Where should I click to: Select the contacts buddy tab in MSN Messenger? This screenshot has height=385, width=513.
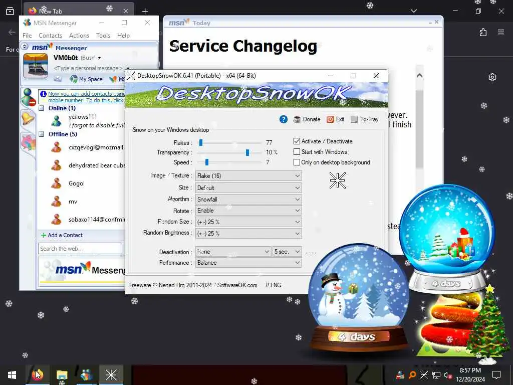pyautogui.click(x=28, y=97)
